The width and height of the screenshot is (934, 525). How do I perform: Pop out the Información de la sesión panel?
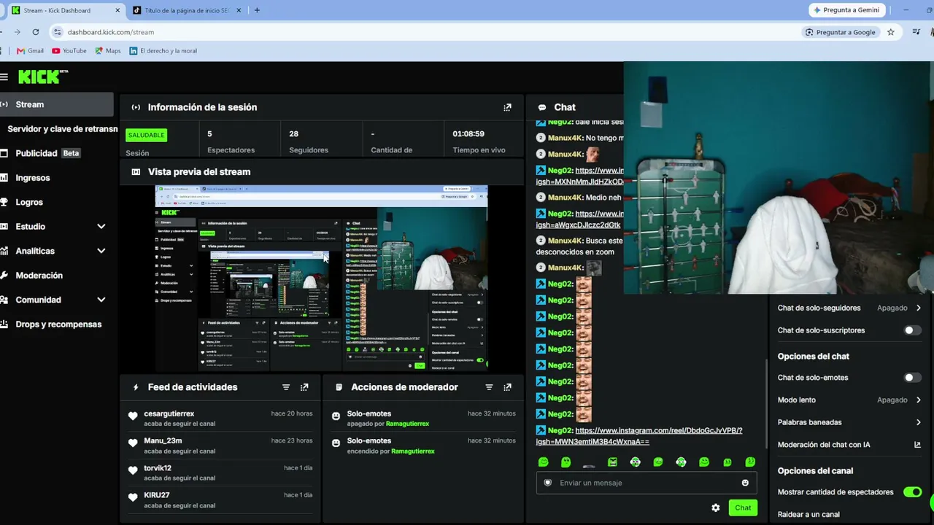click(507, 107)
